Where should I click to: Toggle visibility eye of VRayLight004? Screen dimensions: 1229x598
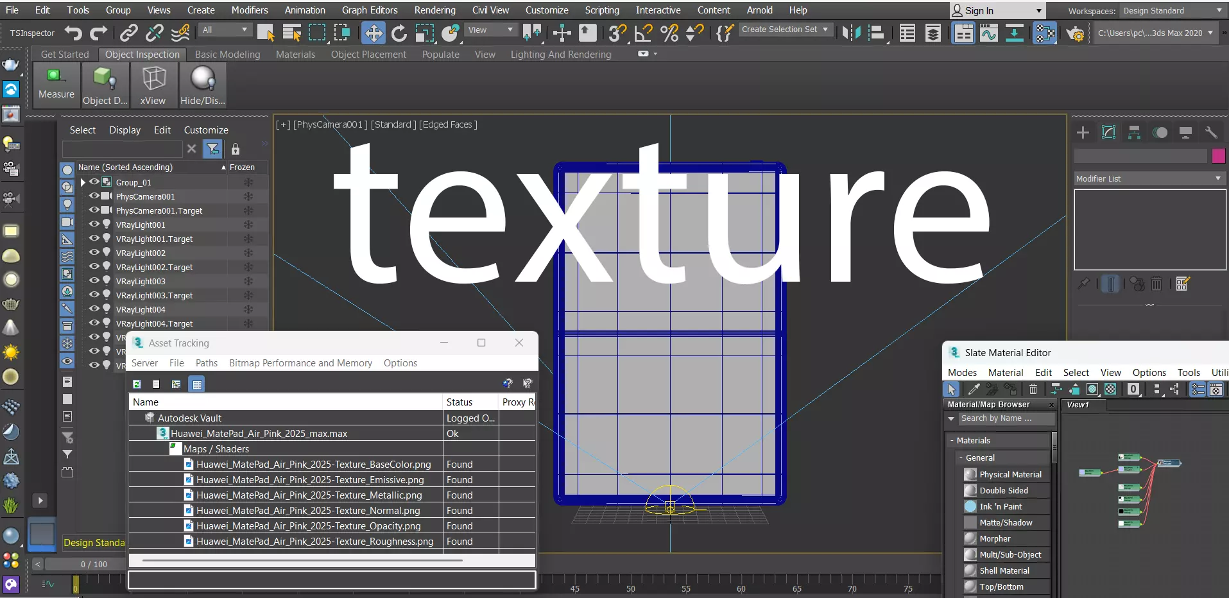[94, 309]
